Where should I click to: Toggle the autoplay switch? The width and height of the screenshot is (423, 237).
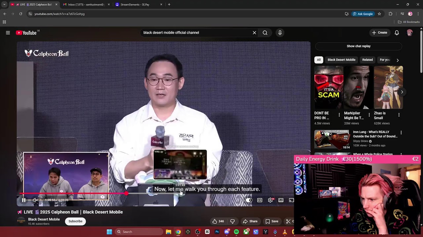coord(249,200)
